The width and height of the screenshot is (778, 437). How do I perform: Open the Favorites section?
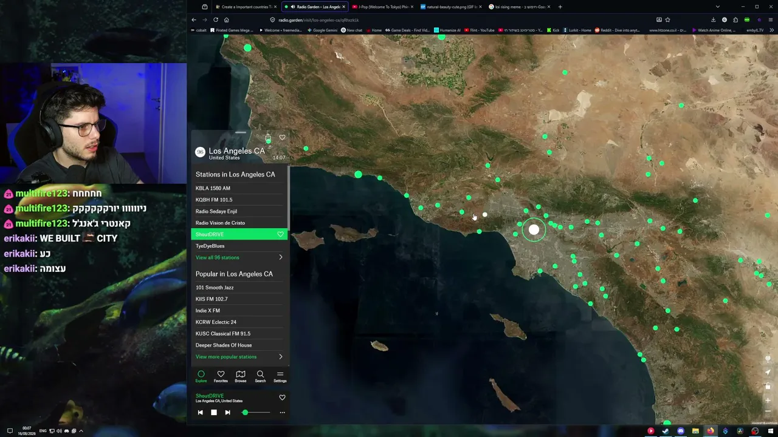click(221, 376)
